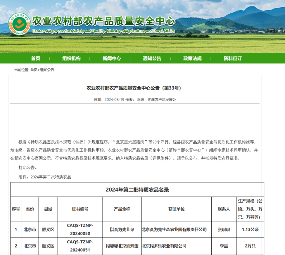Click the 首页 breadcrumb link

(34, 70)
